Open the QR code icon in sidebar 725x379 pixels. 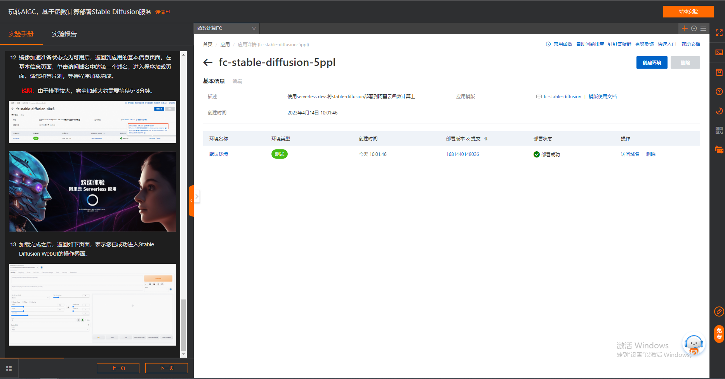coord(719,130)
